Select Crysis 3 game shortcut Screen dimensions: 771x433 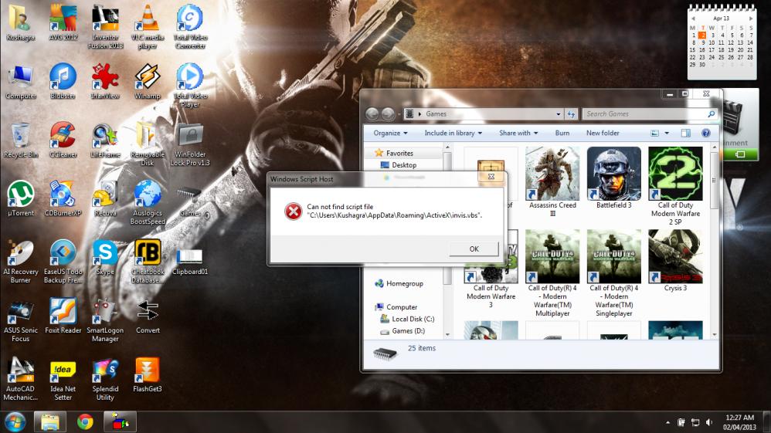(x=676, y=261)
